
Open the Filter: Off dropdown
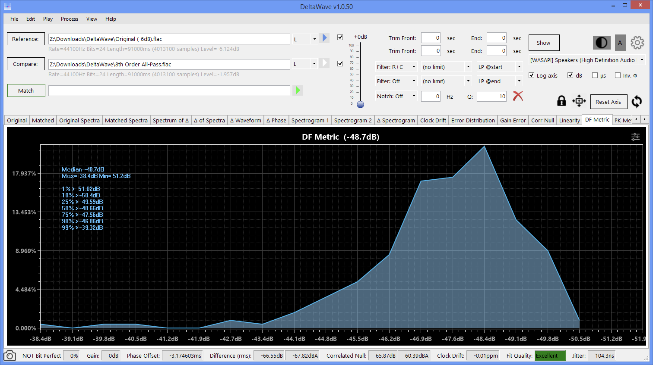[x=396, y=81]
